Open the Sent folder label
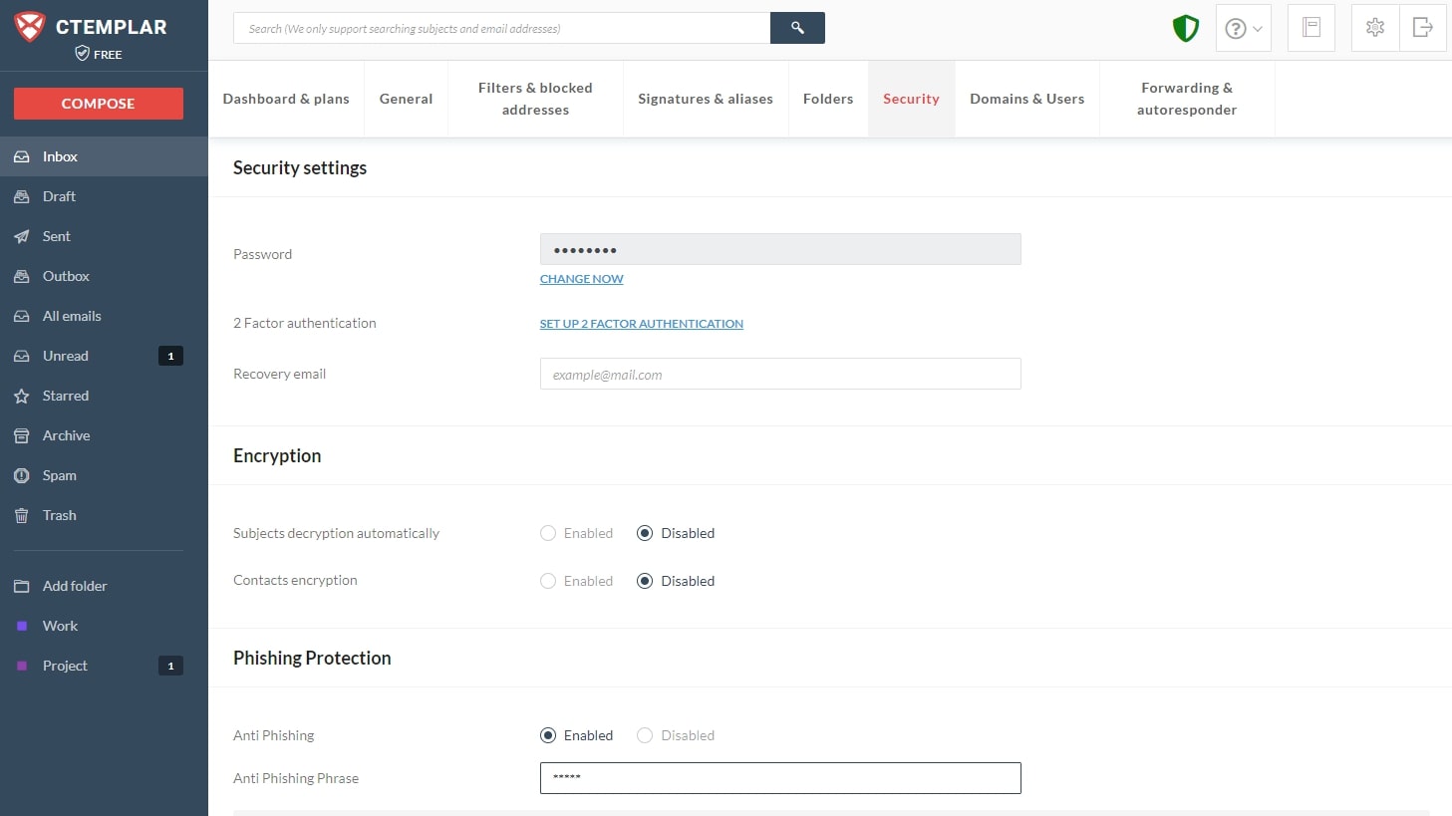Viewport: 1452px width, 816px height. (x=57, y=236)
